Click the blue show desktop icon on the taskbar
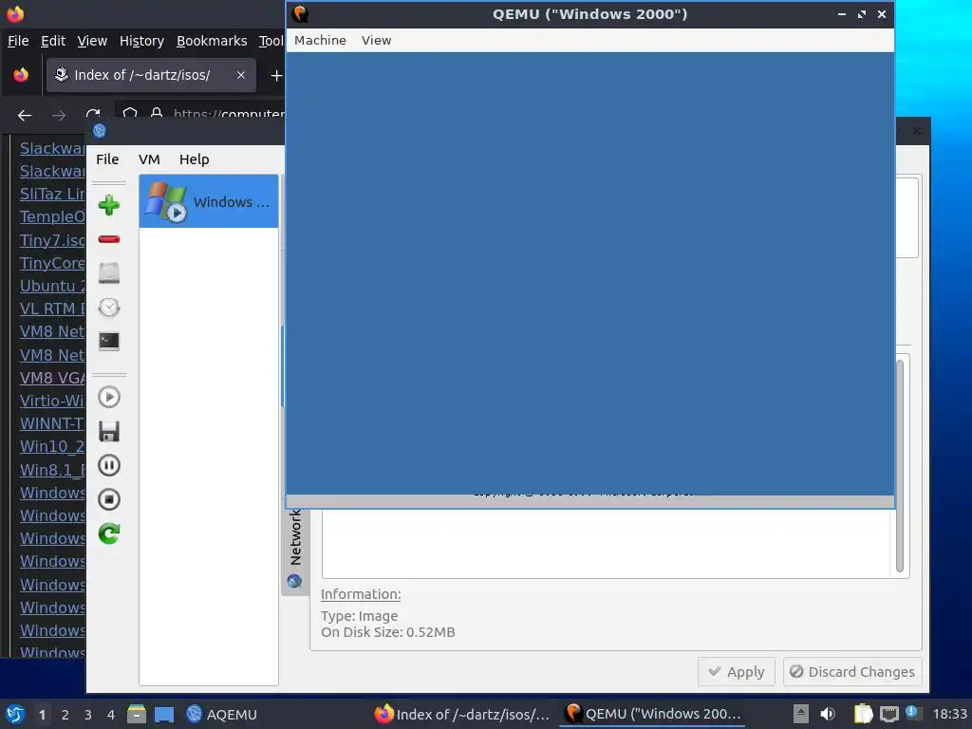The width and height of the screenshot is (972, 729). click(x=164, y=715)
